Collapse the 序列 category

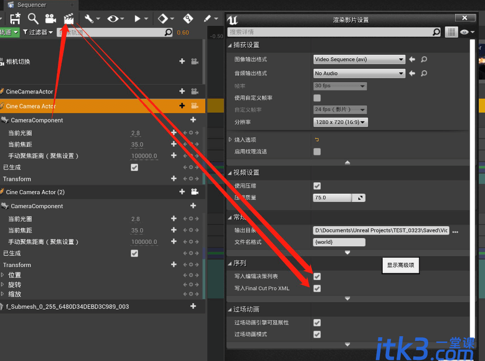230,263
